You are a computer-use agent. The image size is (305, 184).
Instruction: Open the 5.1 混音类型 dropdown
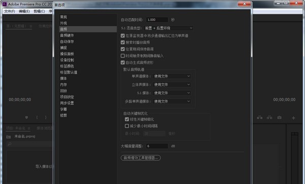(169, 28)
